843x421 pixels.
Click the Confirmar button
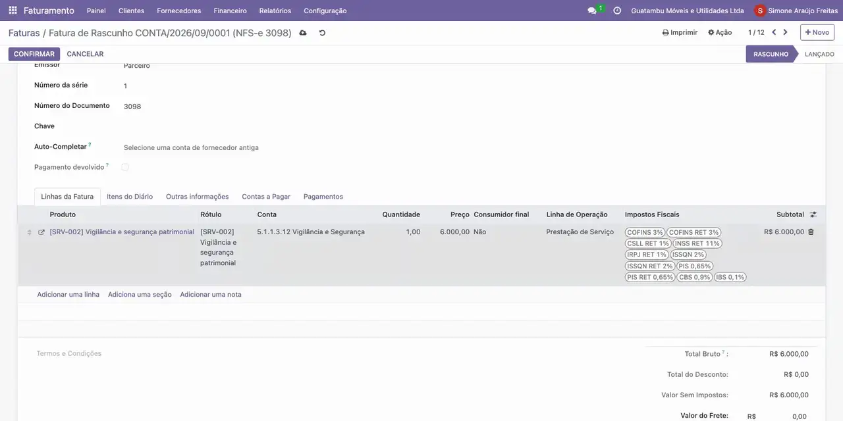pos(34,54)
